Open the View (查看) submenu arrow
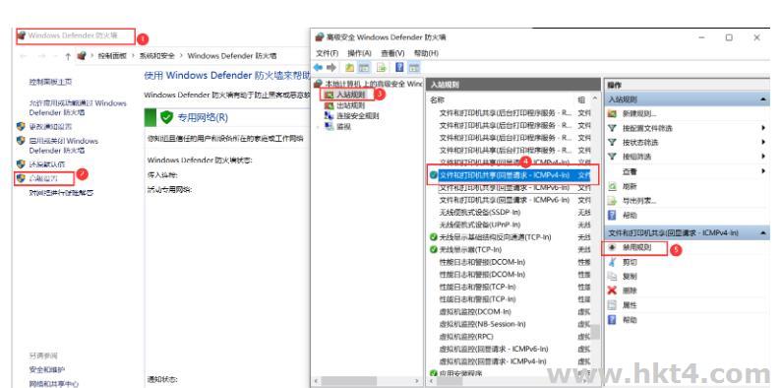This screenshot has width=781, height=388. [x=763, y=171]
